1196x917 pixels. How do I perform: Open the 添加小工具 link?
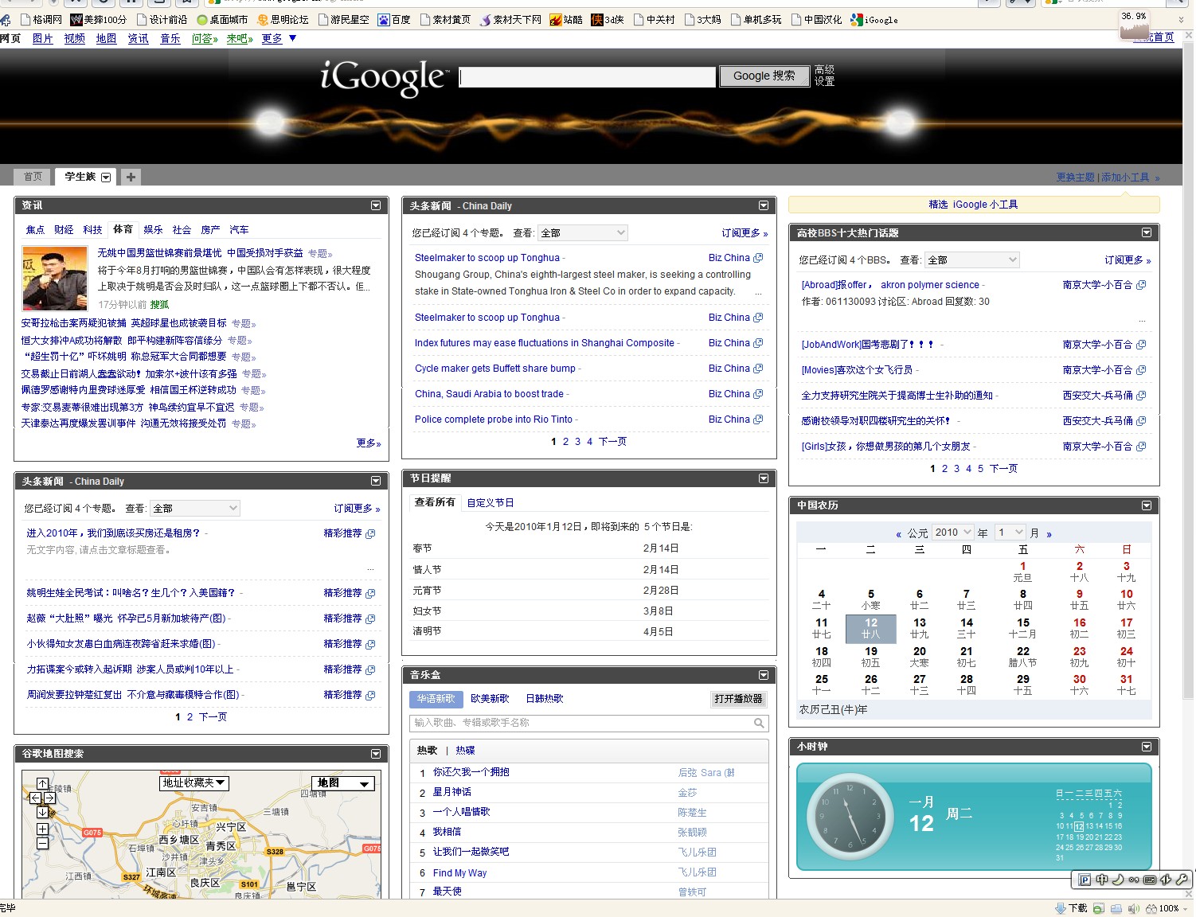pyautogui.click(x=1125, y=178)
